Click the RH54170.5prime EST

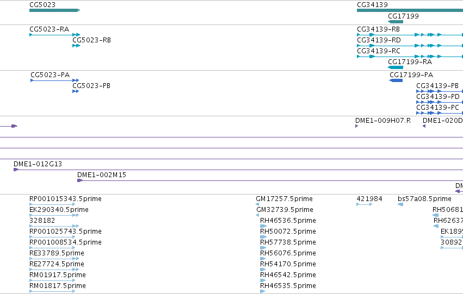pos(263,270)
